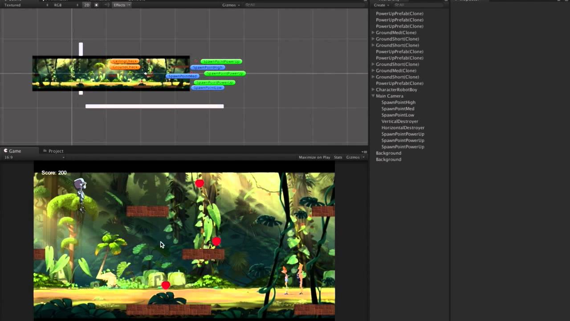Select the CeilingCheck gizmo label in Scene

pyautogui.click(x=125, y=61)
